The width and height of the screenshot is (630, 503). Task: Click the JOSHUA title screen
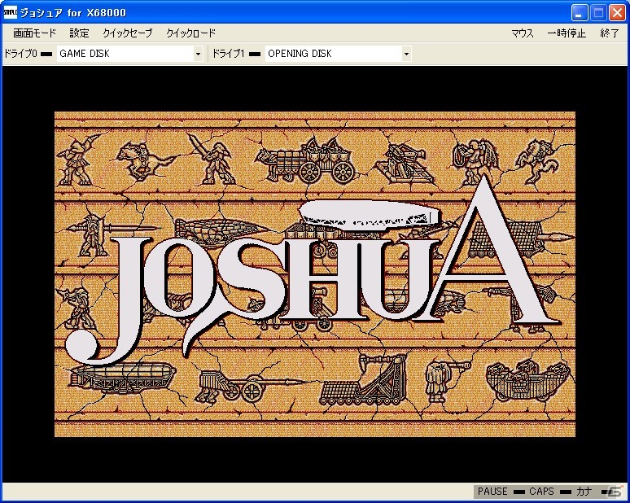click(315, 274)
